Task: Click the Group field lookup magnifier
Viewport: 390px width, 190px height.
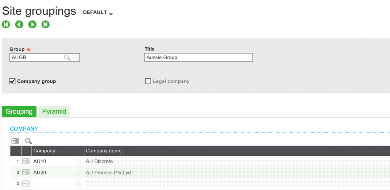Action: pos(67,57)
